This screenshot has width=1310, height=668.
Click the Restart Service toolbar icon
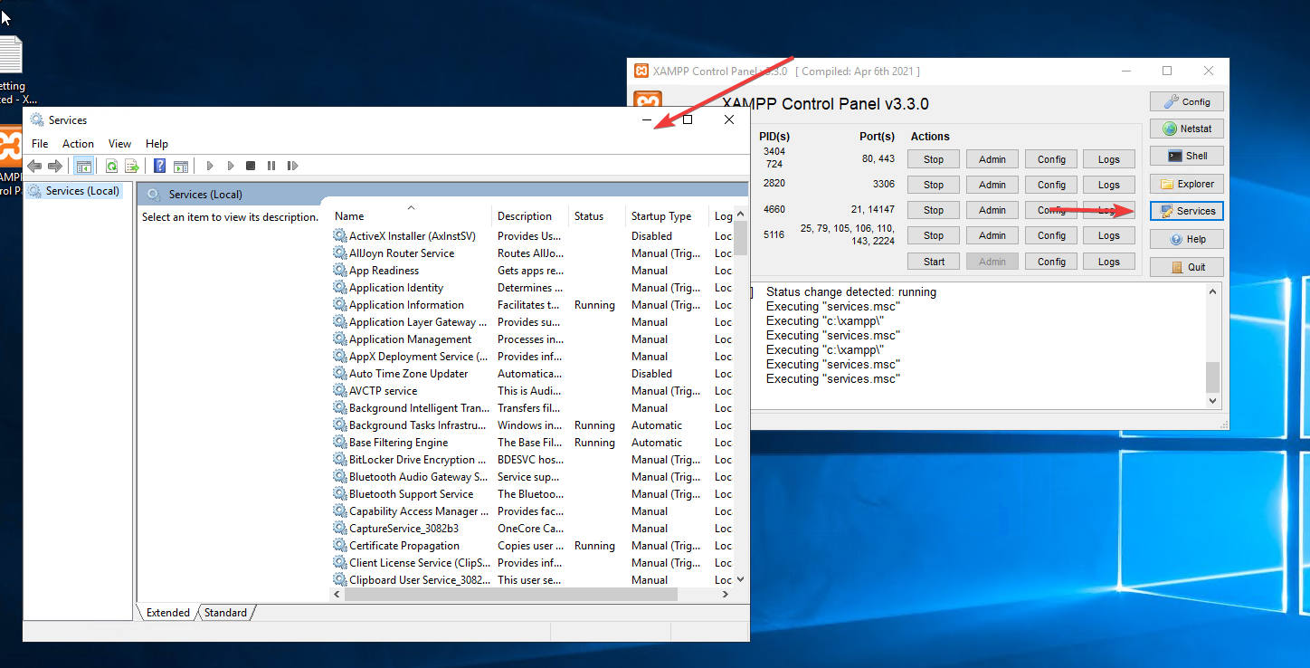pyautogui.click(x=292, y=166)
